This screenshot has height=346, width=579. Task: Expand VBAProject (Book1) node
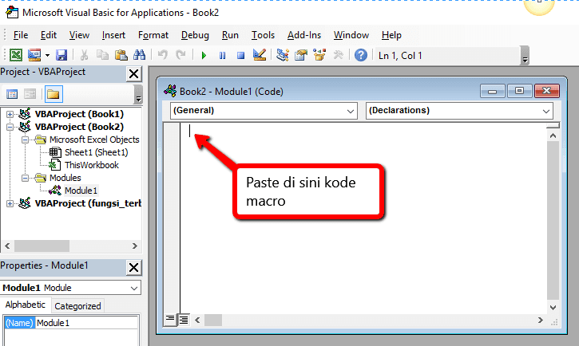tap(10, 114)
